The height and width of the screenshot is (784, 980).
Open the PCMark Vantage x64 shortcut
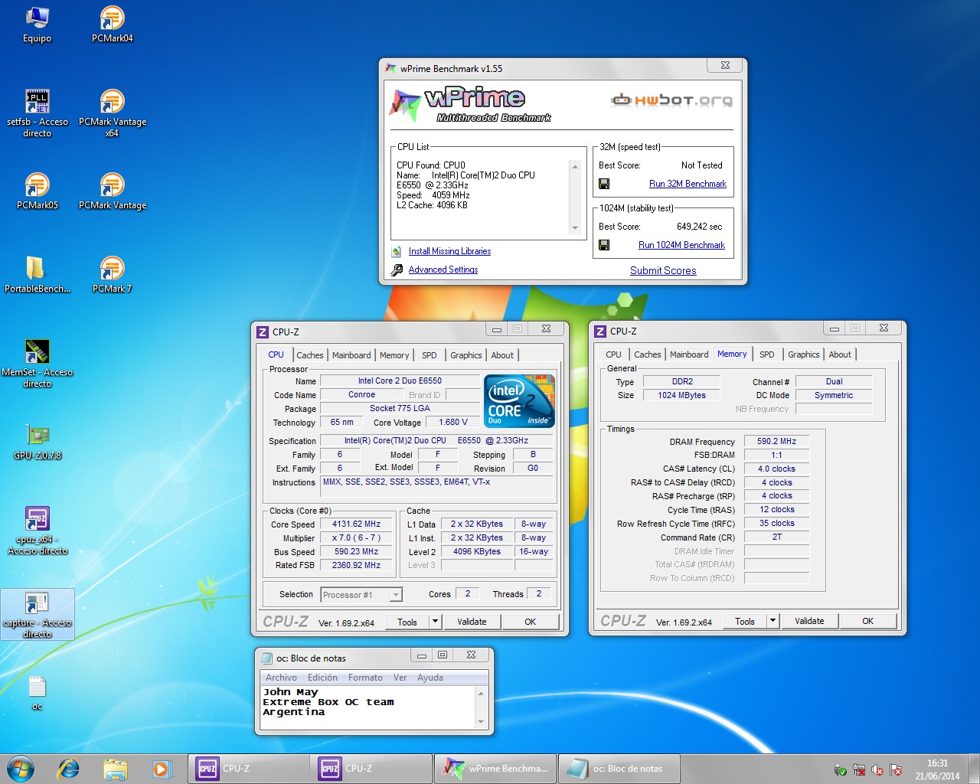coord(112,113)
